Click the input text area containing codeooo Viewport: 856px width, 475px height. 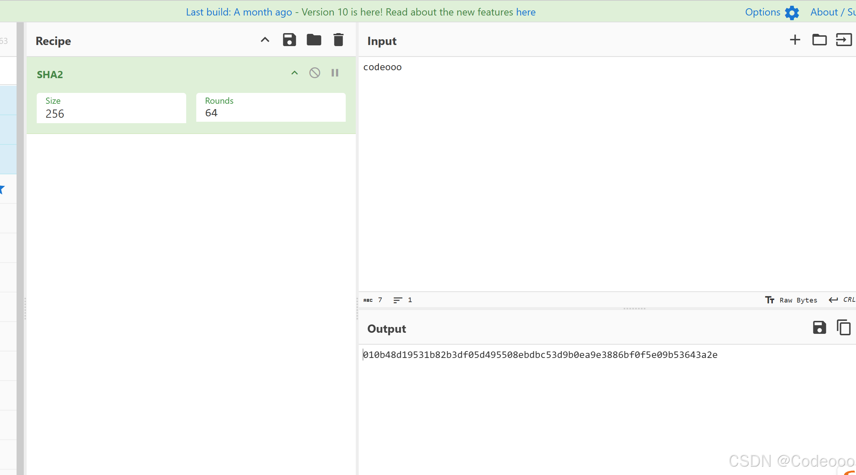pos(382,67)
